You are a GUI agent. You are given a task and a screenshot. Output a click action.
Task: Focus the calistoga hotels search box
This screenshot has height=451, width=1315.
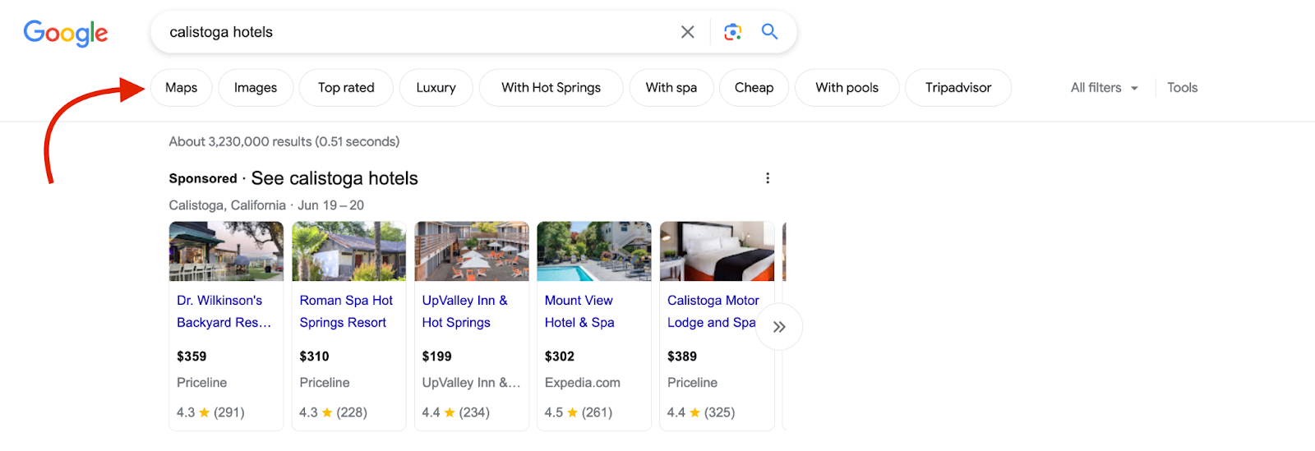pyautogui.click(x=411, y=32)
